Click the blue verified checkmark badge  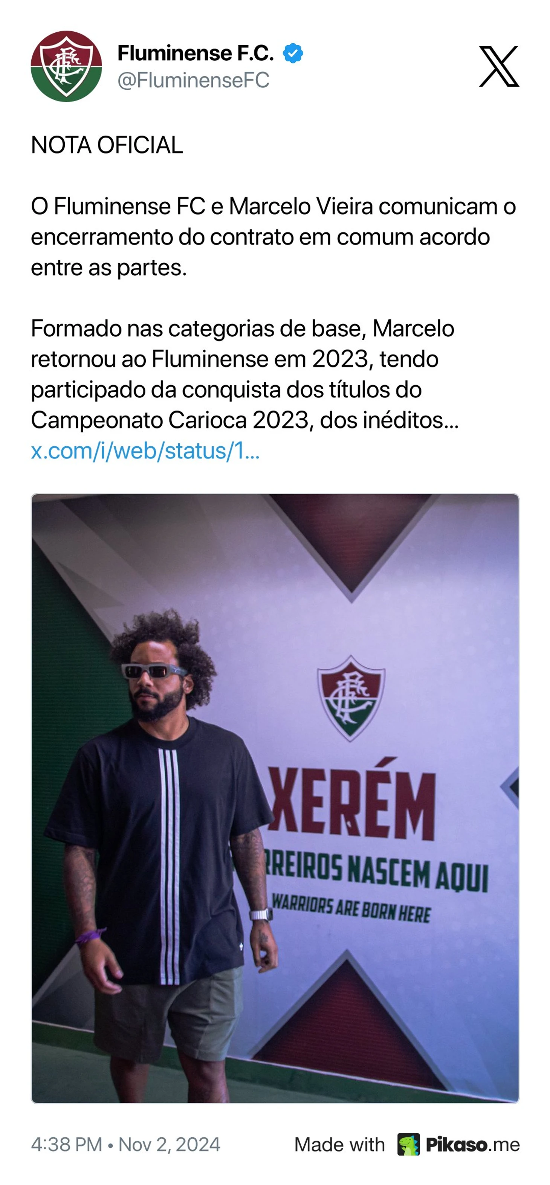click(x=293, y=53)
